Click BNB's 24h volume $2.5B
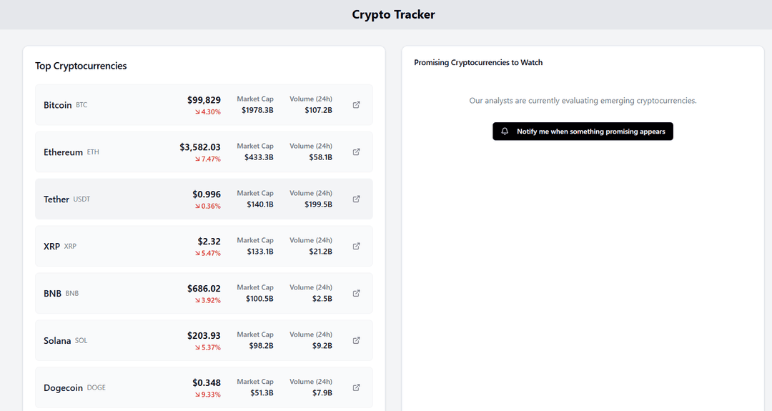772x411 pixels. coord(322,299)
